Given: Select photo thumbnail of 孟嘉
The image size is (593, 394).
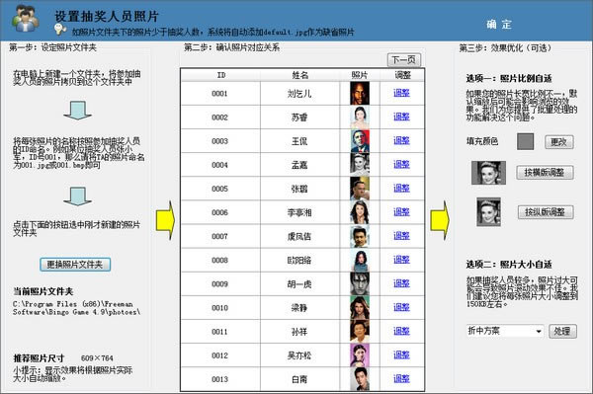Looking at the screenshot, I should point(360,165).
